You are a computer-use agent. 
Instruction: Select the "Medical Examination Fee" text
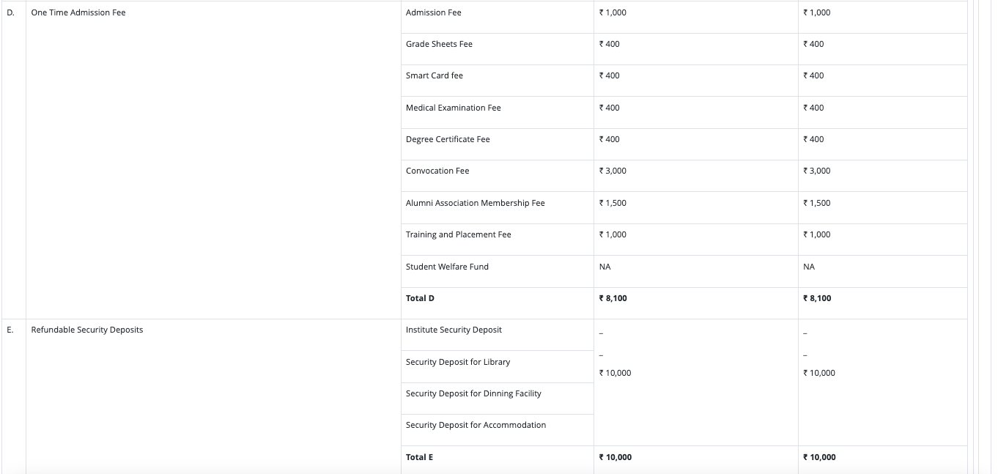point(453,108)
